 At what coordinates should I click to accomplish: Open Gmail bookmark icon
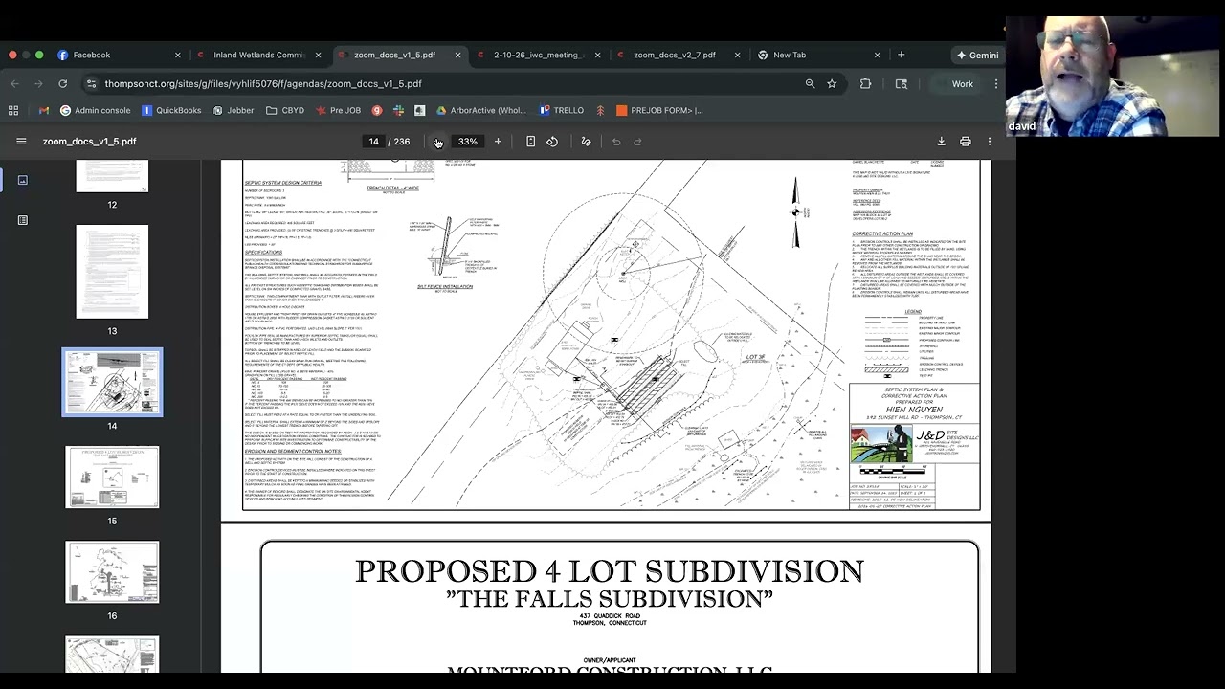(43, 110)
